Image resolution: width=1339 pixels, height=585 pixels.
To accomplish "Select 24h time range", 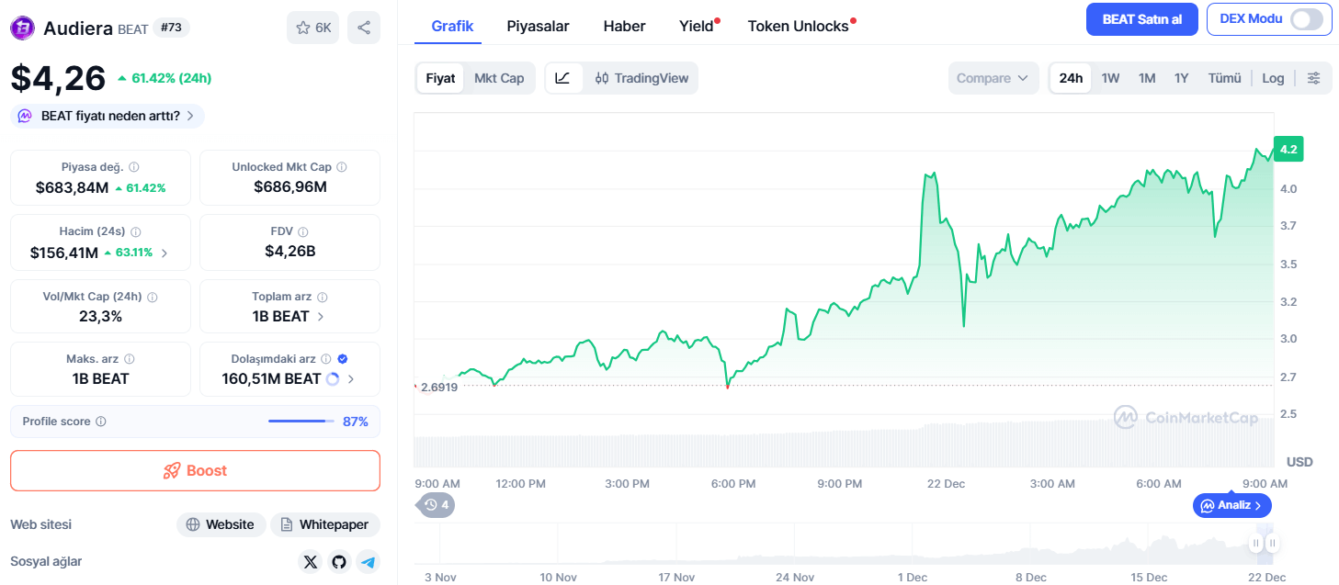I will [1071, 78].
